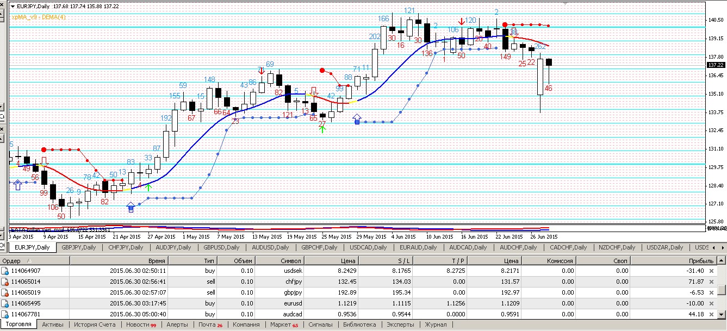Click the buy order icon for 114064907

point(5,271)
